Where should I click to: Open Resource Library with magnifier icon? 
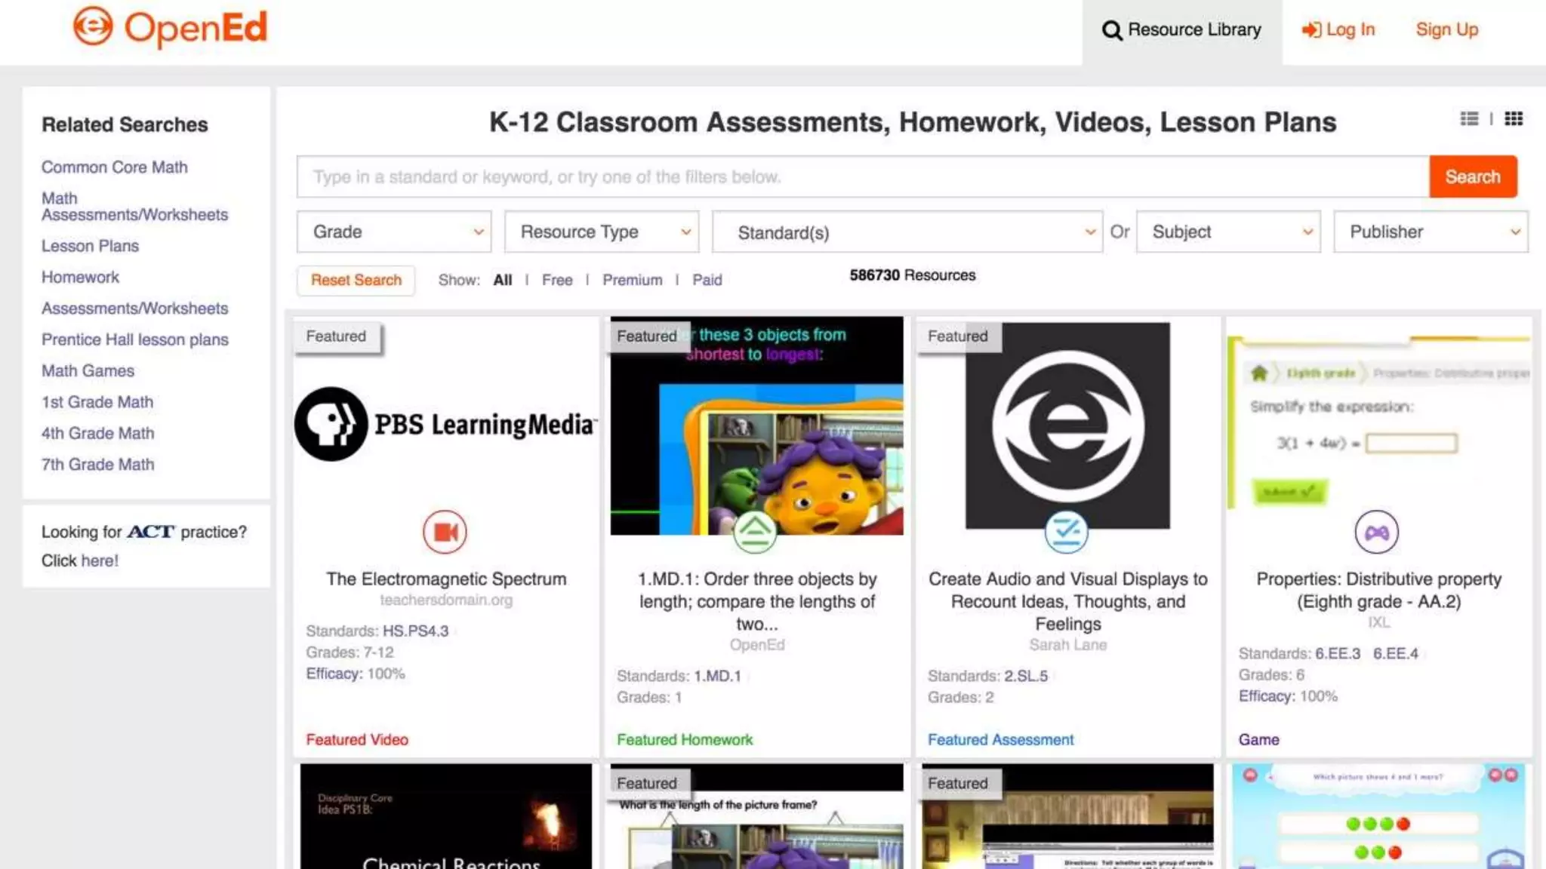(x=1181, y=30)
